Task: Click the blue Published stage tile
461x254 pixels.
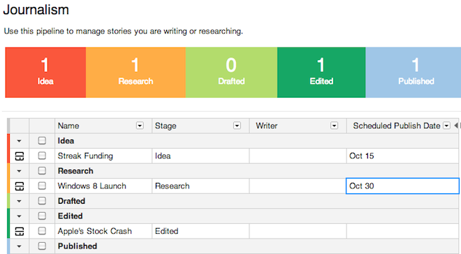Action: point(413,73)
